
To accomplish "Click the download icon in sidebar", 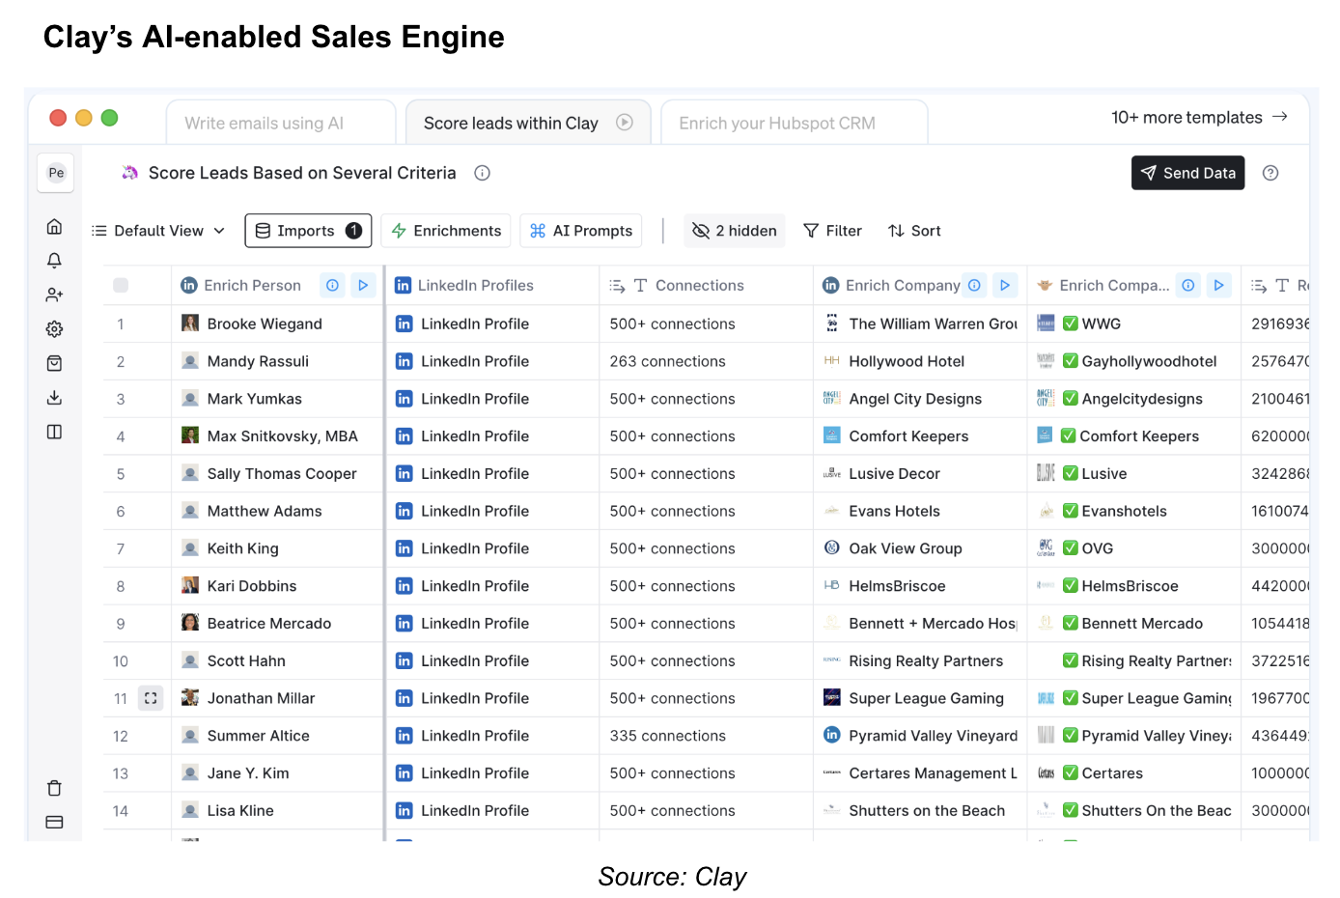I will pyautogui.click(x=55, y=398).
